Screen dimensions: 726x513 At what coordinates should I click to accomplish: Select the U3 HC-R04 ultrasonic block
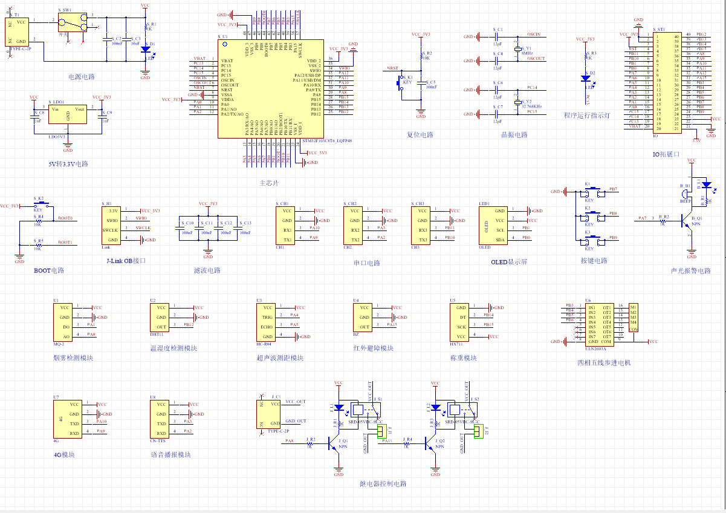tap(266, 322)
